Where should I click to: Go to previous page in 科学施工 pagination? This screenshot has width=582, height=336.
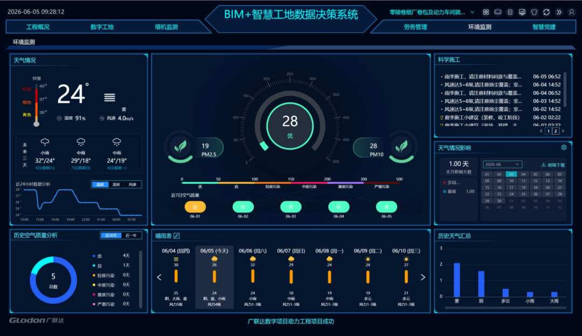[541, 131]
